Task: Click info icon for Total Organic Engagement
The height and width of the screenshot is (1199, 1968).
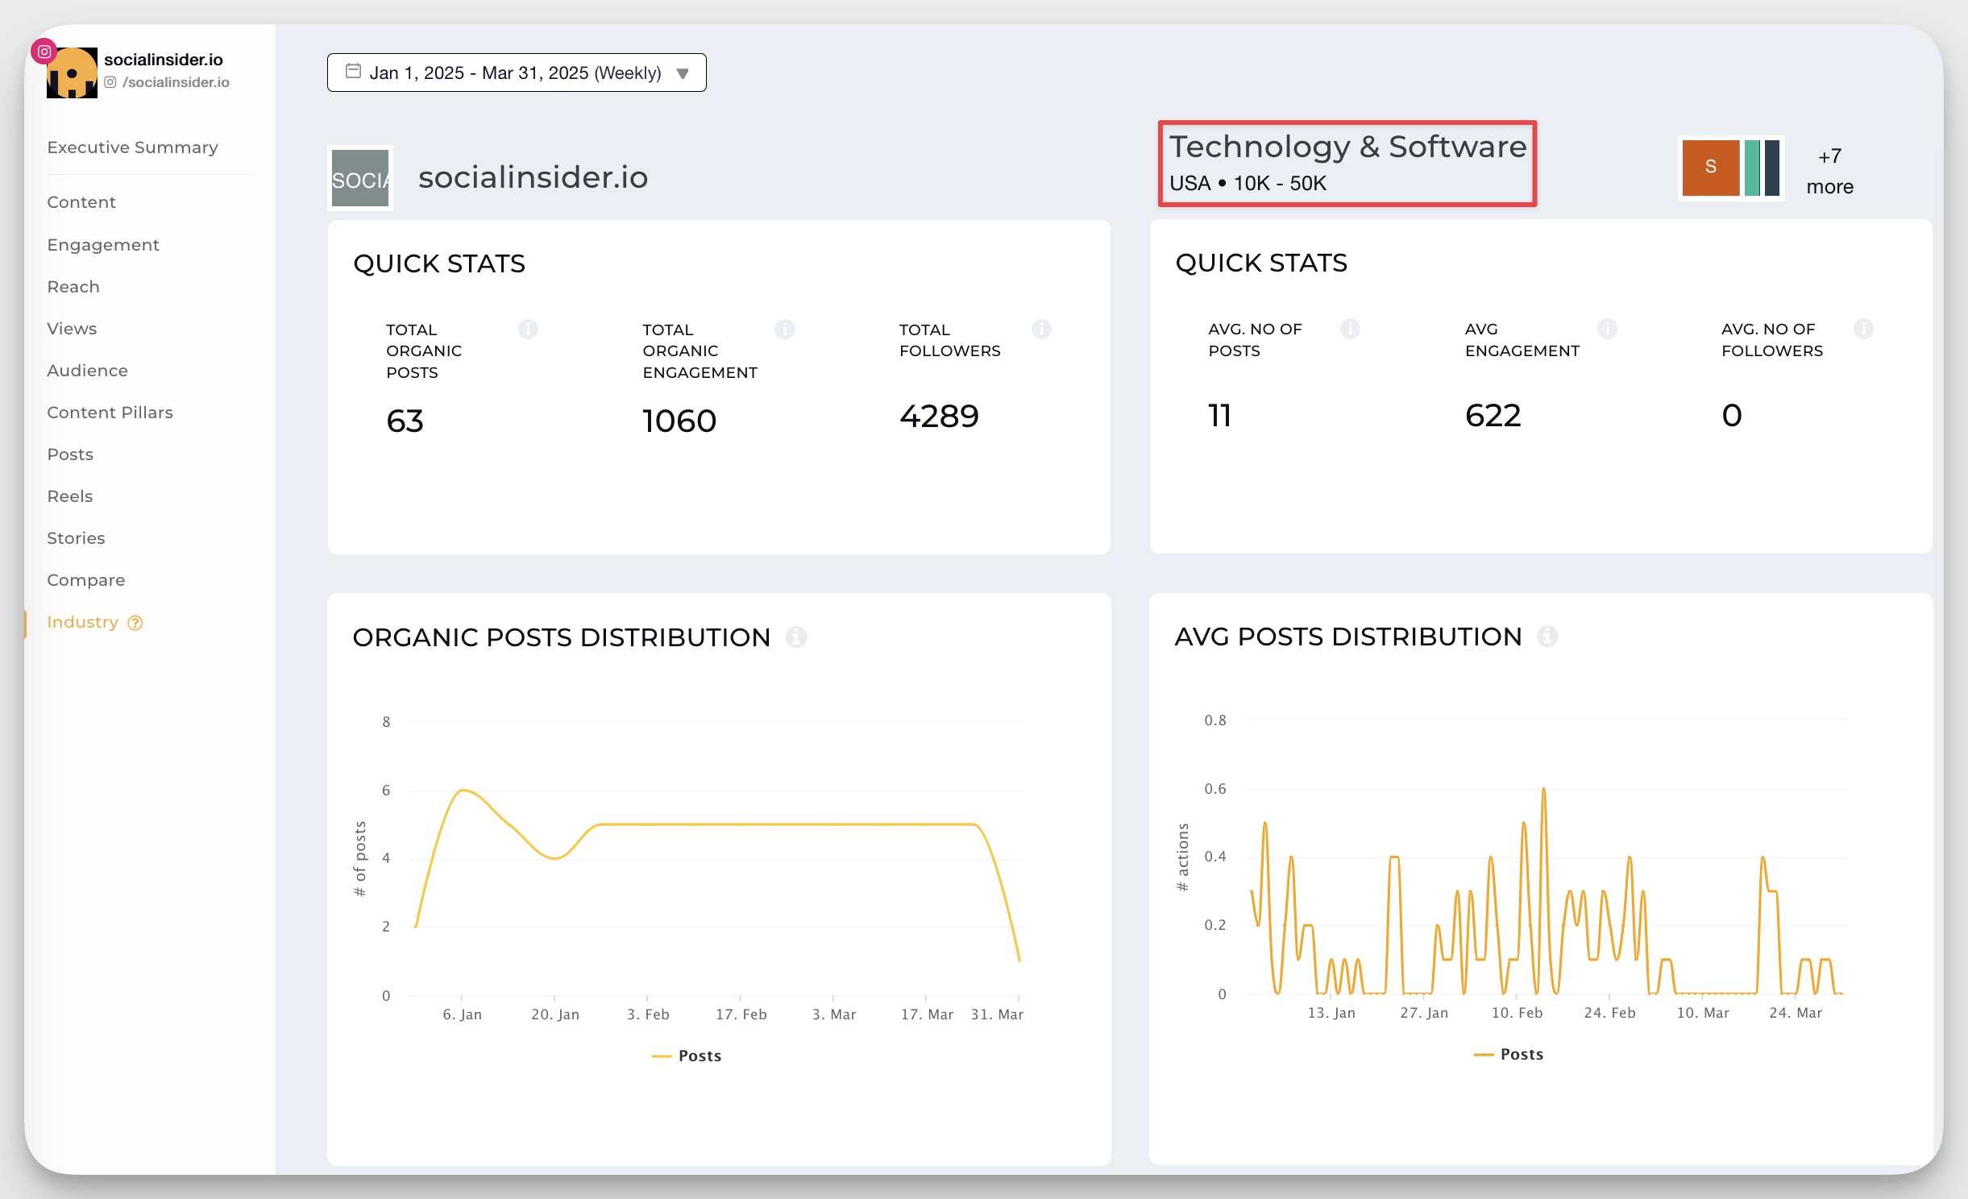Action: click(785, 329)
